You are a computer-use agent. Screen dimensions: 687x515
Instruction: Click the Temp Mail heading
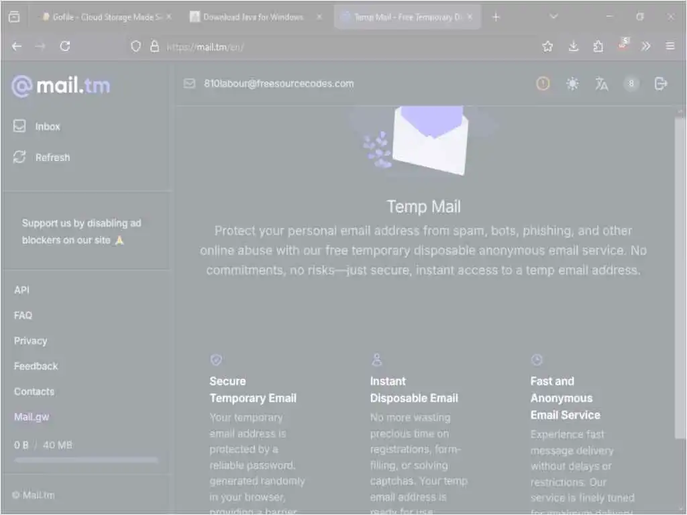tap(424, 207)
